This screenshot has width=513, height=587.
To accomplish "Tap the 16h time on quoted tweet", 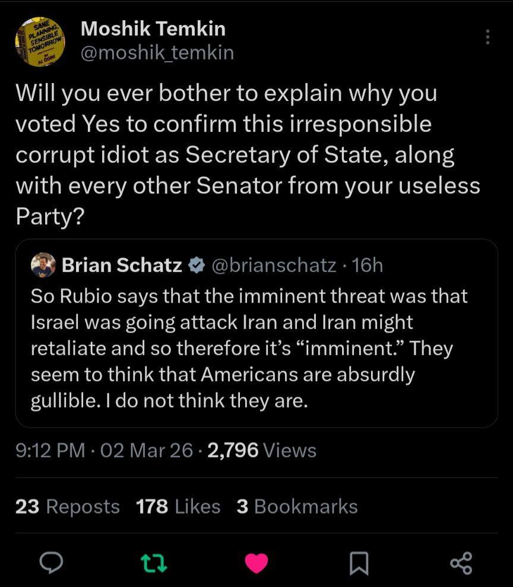I will click(x=368, y=265).
